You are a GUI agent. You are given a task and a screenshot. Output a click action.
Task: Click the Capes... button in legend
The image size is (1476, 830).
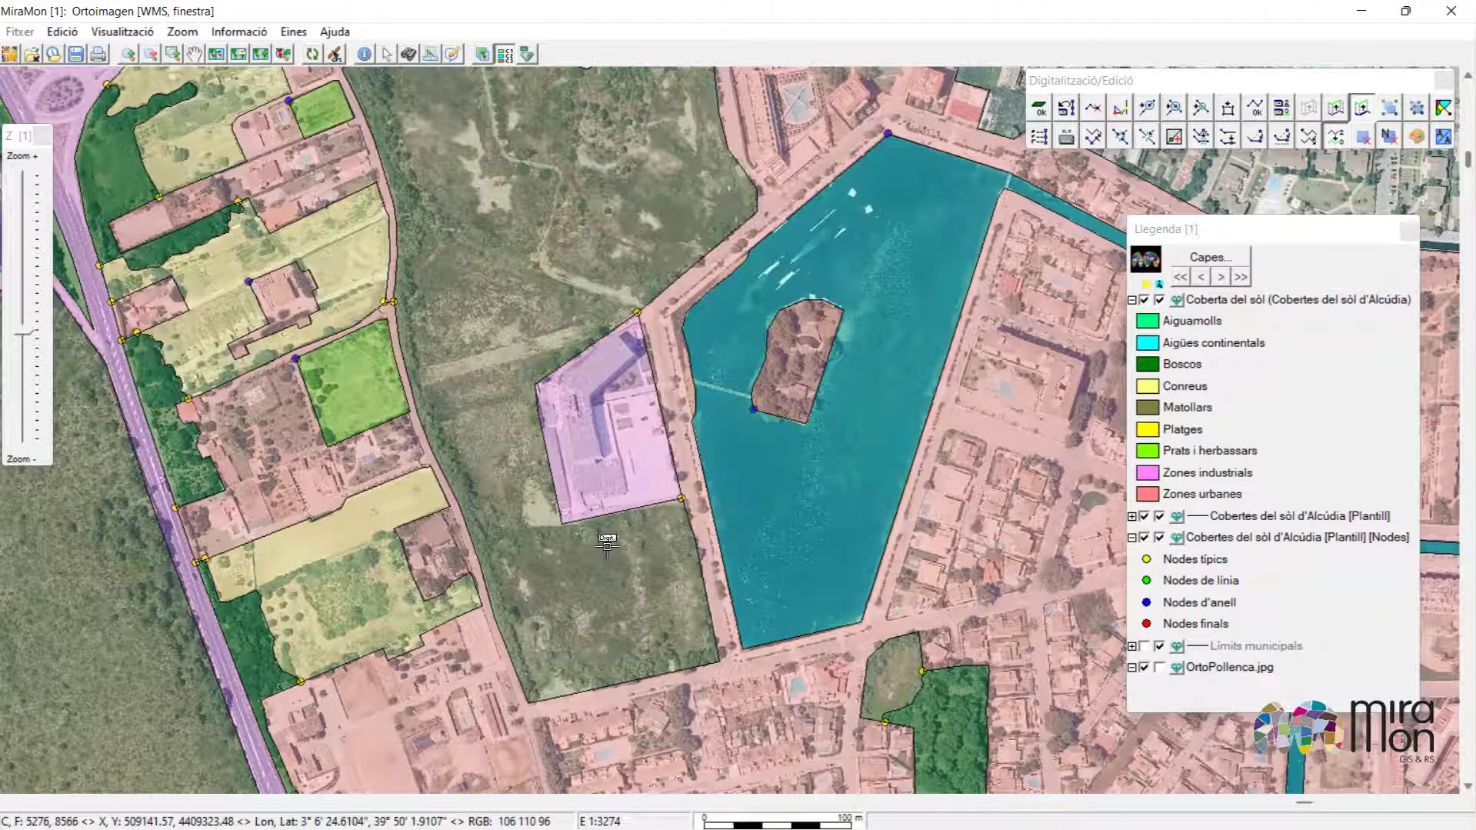point(1211,257)
